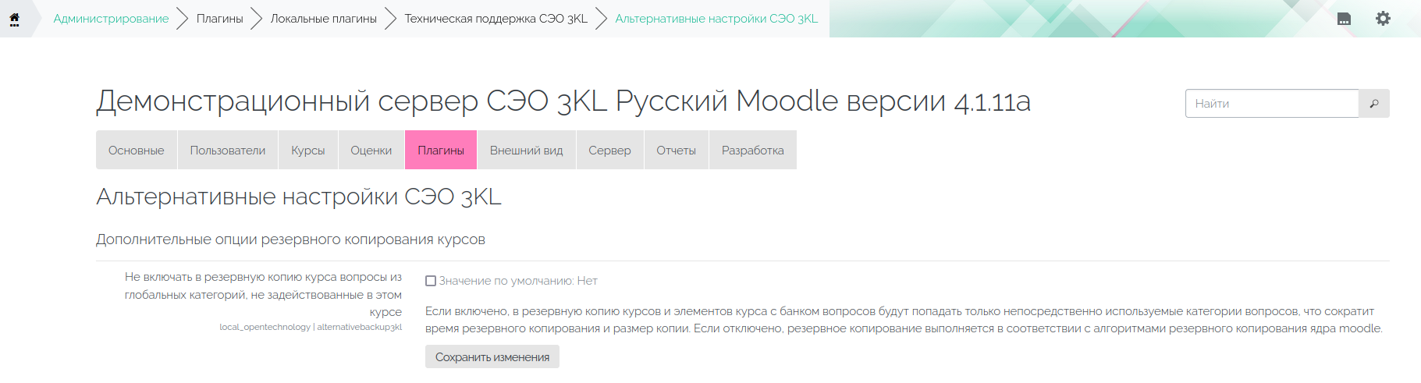
Task: Open the Отчеты tab
Action: tap(677, 150)
